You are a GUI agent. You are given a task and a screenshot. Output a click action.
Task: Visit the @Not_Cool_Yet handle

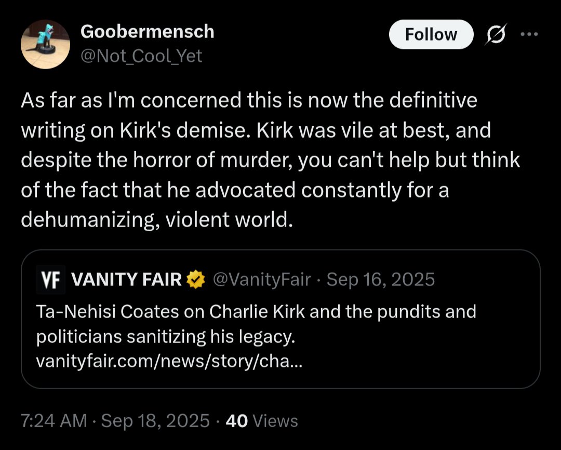141,56
